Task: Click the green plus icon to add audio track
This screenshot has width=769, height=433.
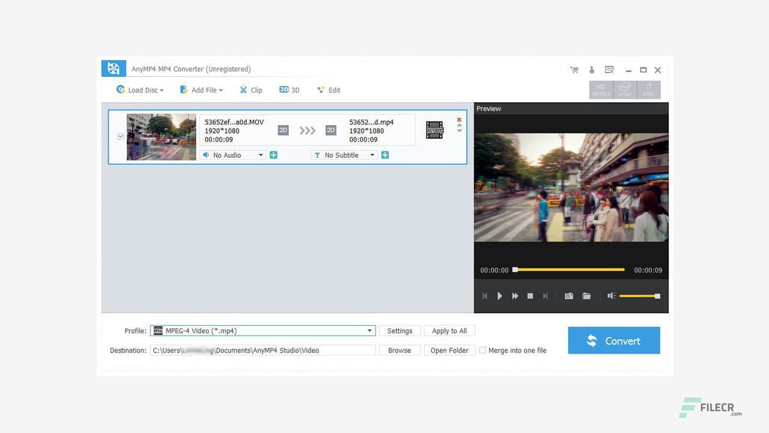Action: 273,155
